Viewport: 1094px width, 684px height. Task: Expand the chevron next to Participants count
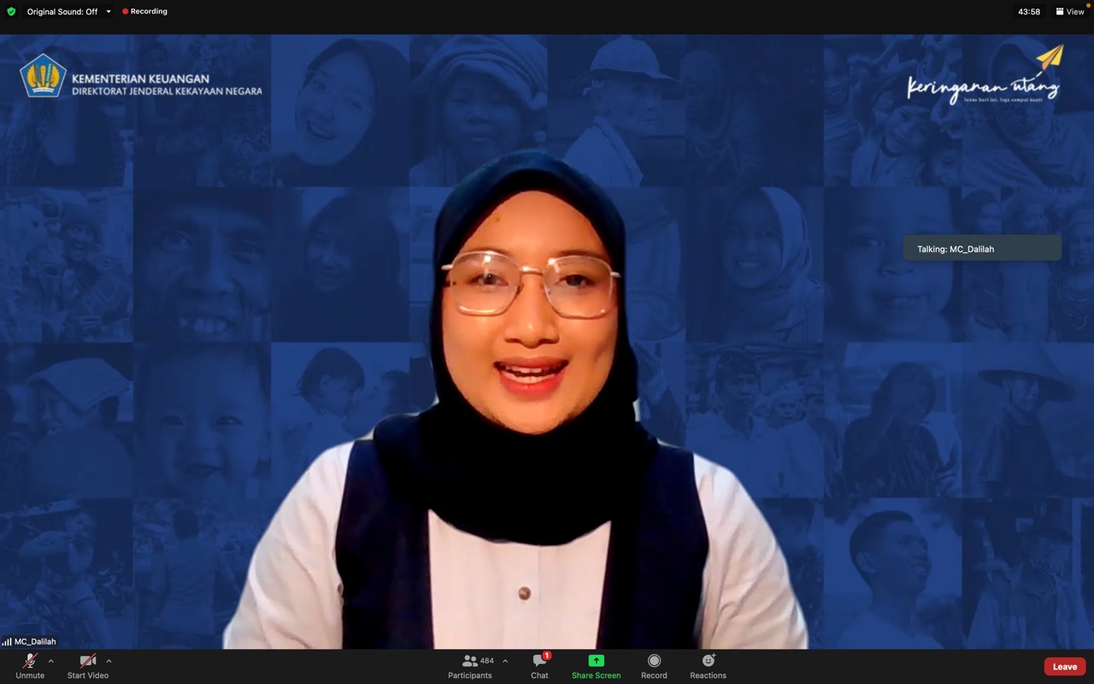pyautogui.click(x=505, y=661)
